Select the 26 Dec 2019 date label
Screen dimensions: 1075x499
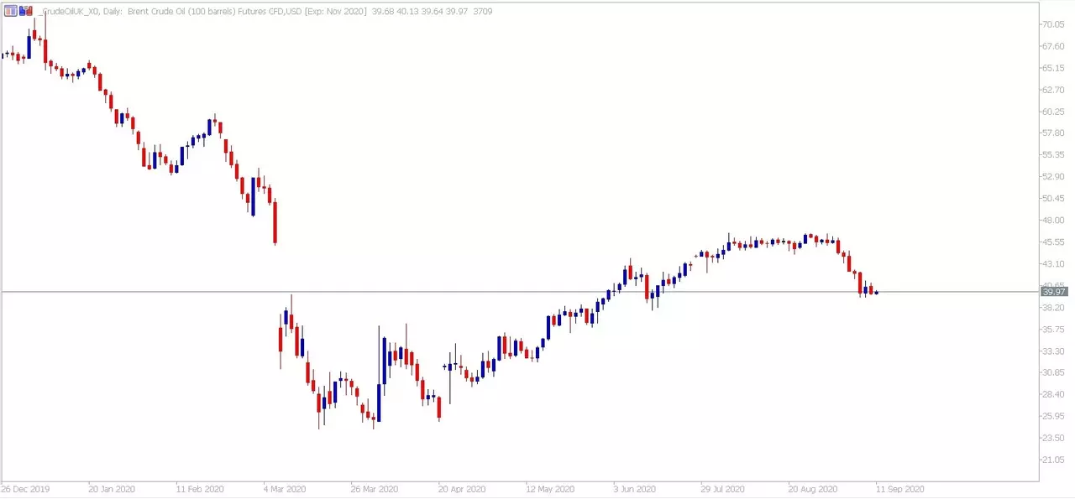[x=24, y=489]
